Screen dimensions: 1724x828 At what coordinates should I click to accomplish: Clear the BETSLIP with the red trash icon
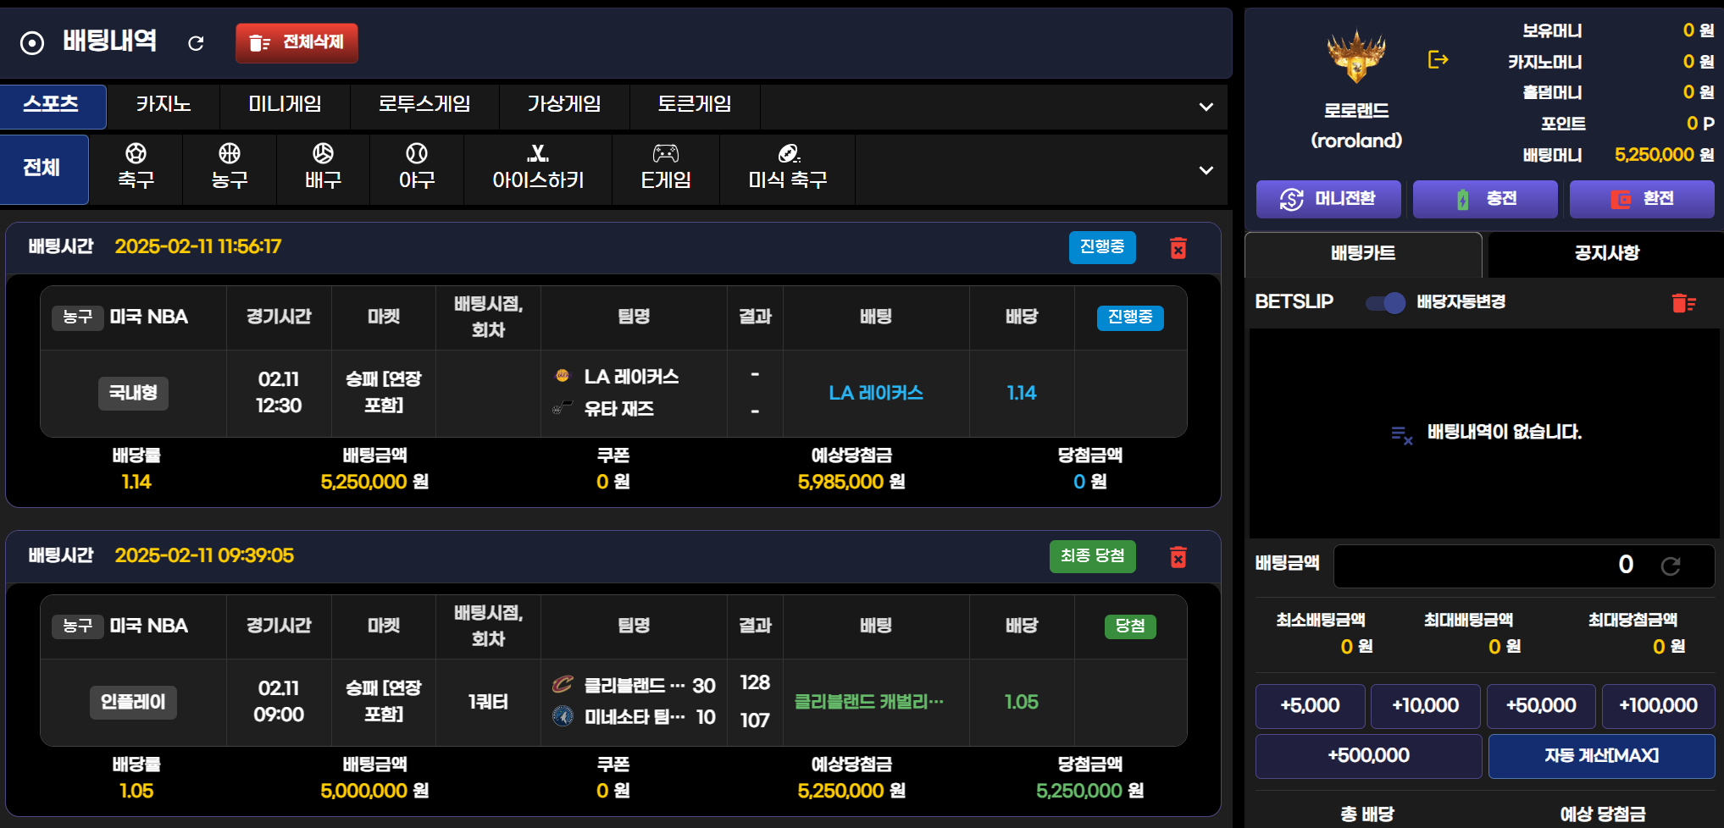click(1682, 303)
